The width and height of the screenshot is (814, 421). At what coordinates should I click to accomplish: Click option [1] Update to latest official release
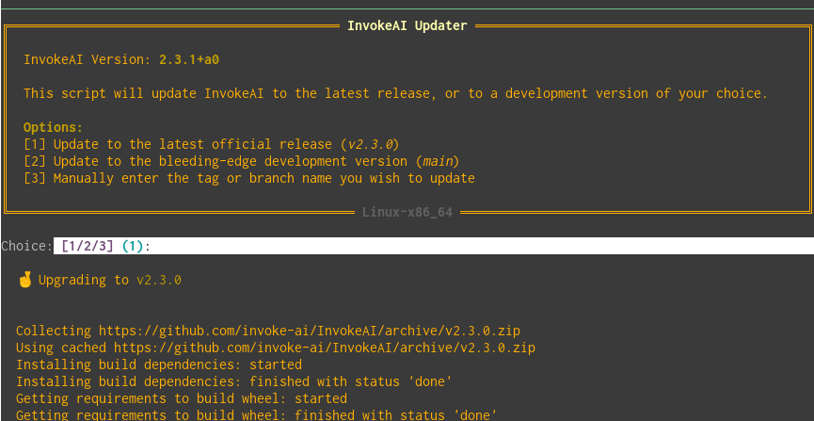pos(212,144)
